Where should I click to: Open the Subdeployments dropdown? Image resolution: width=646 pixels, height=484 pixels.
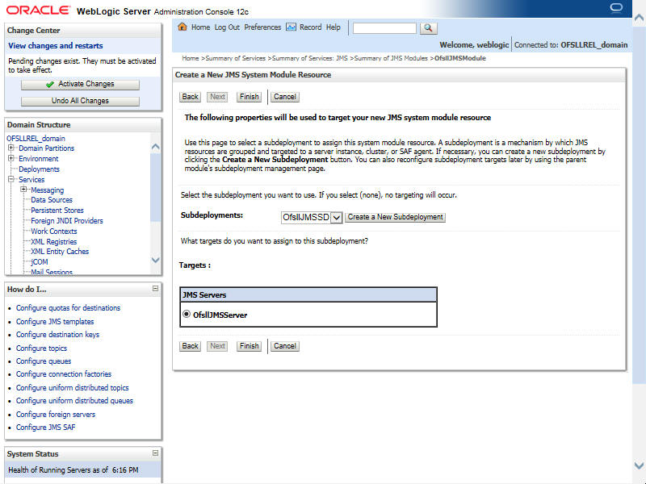312,217
